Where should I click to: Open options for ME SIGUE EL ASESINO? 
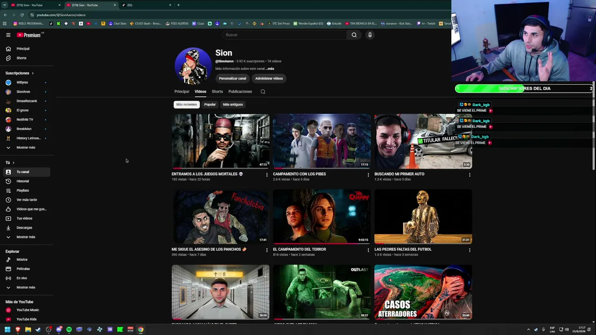click(267, 250)
